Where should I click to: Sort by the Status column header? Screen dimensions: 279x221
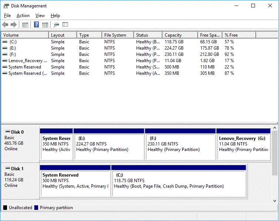(x=148, y=35)
